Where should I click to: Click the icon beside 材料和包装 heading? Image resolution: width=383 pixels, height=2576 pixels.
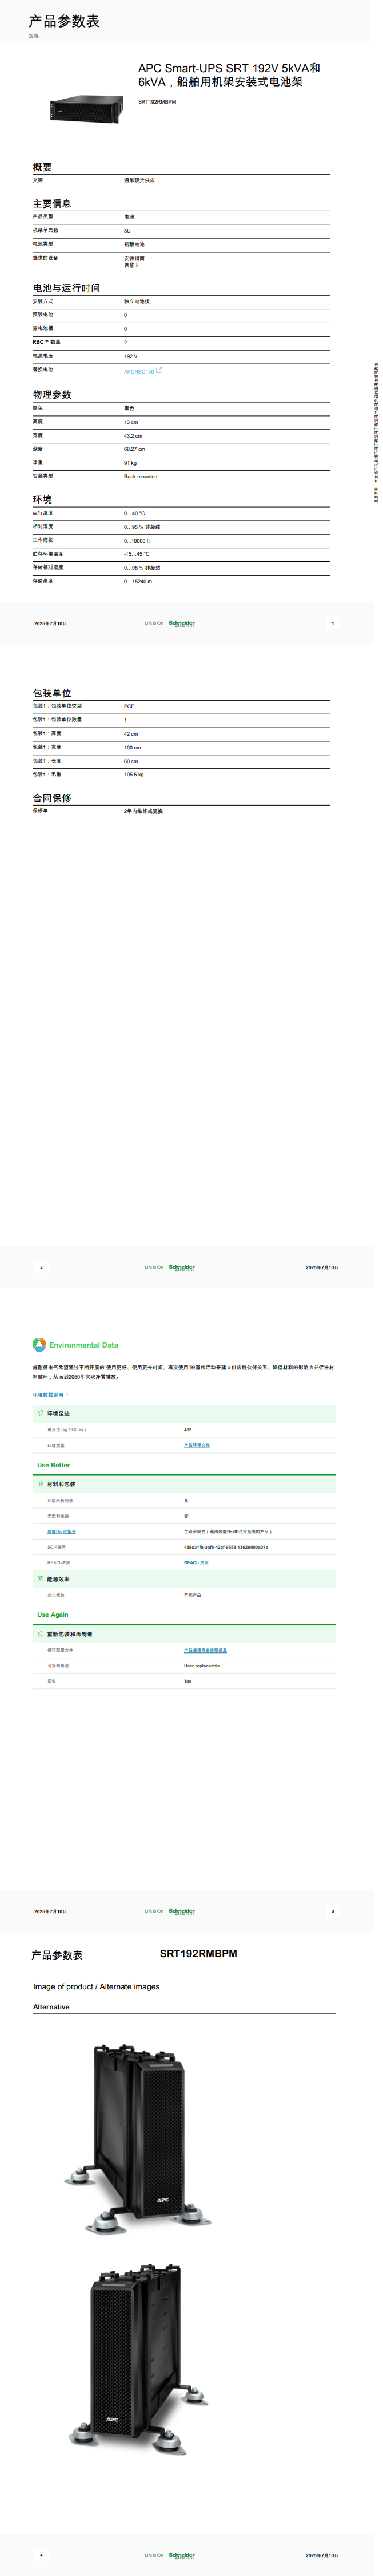(x=41, y=1484)
